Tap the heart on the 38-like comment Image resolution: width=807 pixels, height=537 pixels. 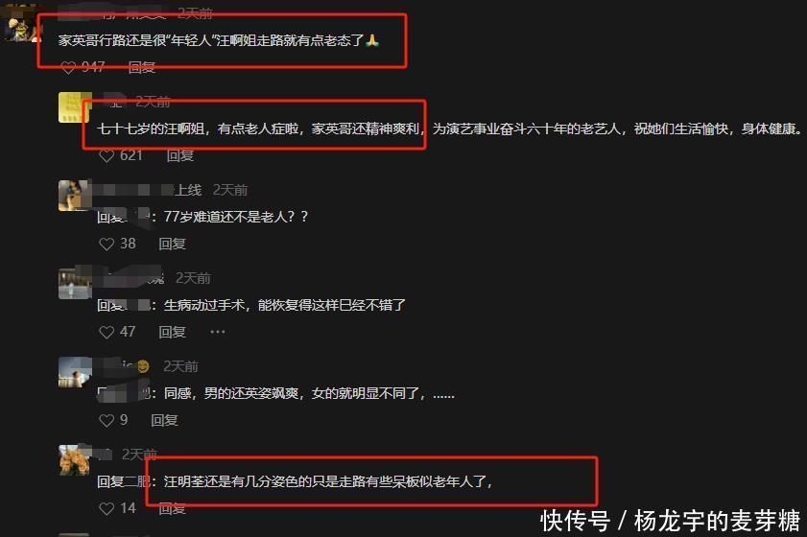point(107,244)
